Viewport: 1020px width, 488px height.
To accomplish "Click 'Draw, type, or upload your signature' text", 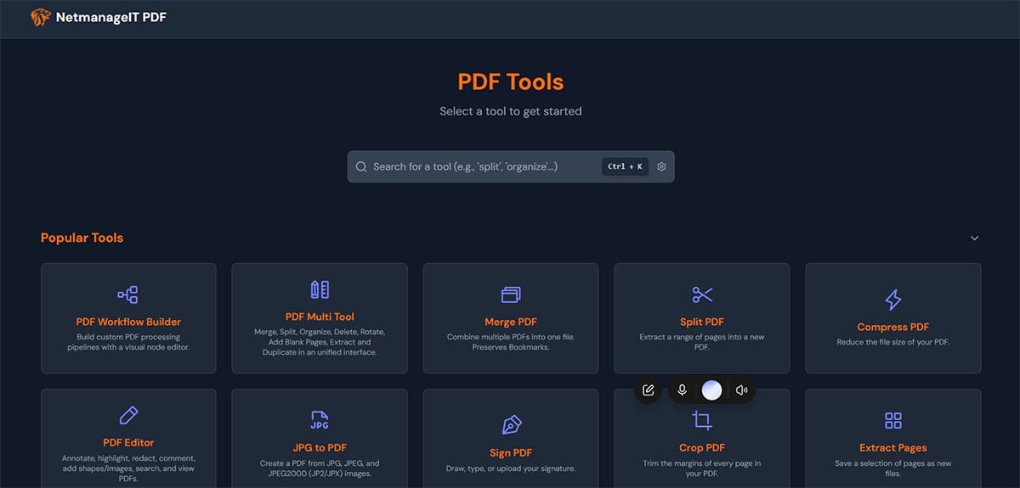I will pyautogui.click(x=511, y=468).
